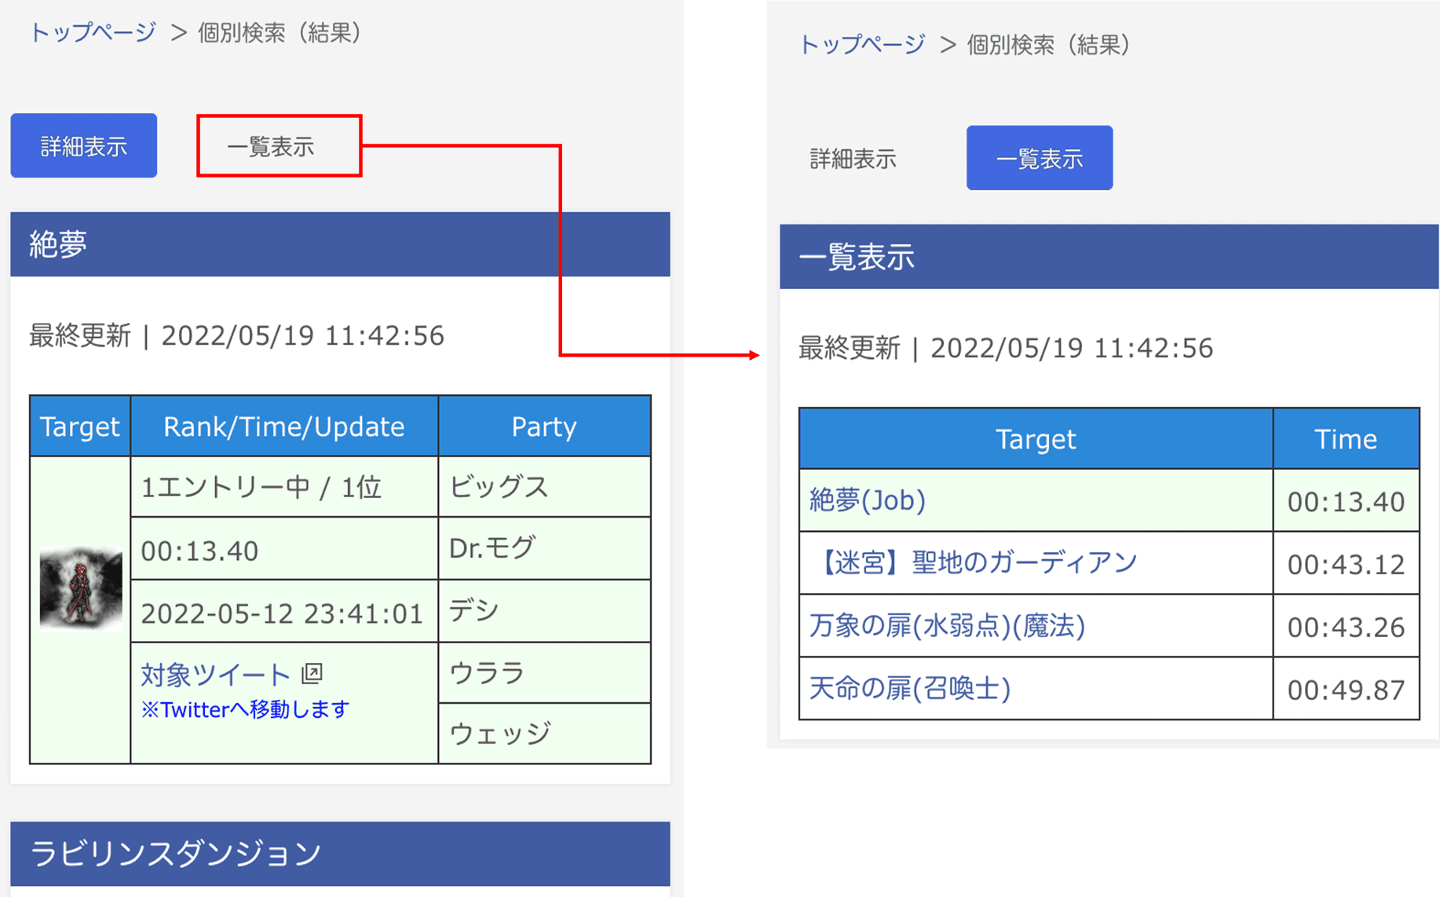Open the 絶夢(Job) target link
1440x897 pixels.
click(x=867, y=500)
